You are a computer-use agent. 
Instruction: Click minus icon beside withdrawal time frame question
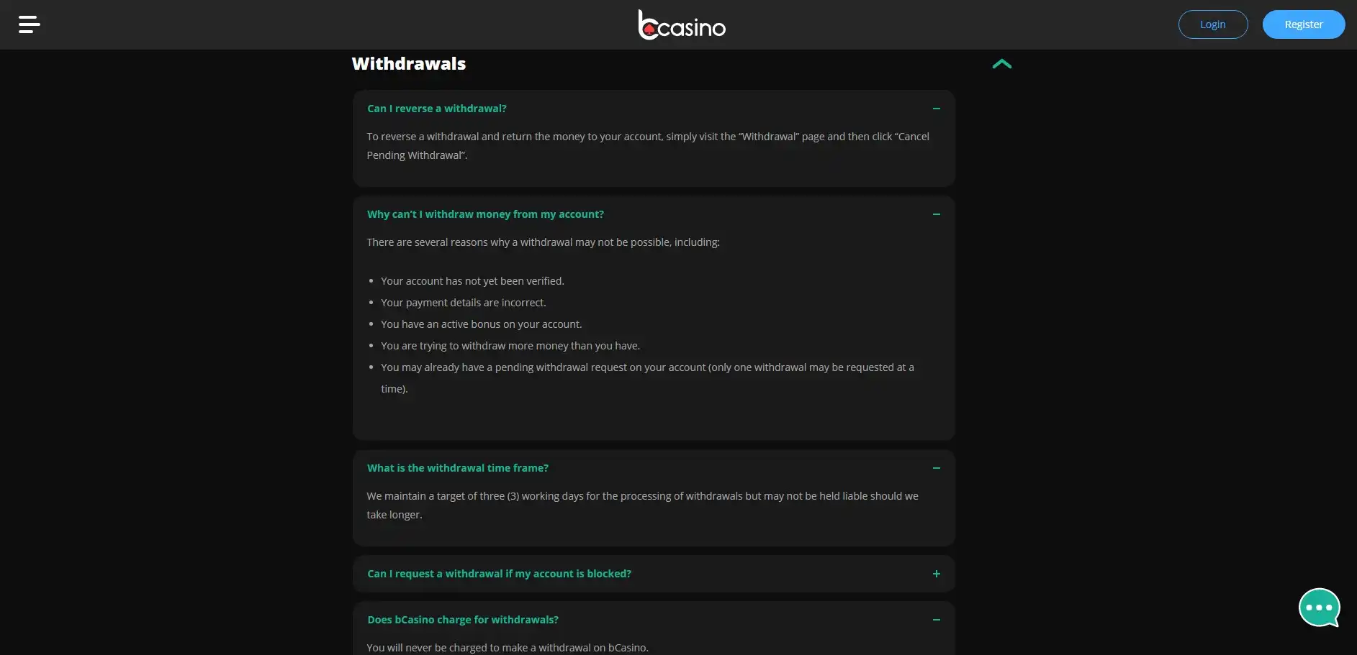pos(936,468)
